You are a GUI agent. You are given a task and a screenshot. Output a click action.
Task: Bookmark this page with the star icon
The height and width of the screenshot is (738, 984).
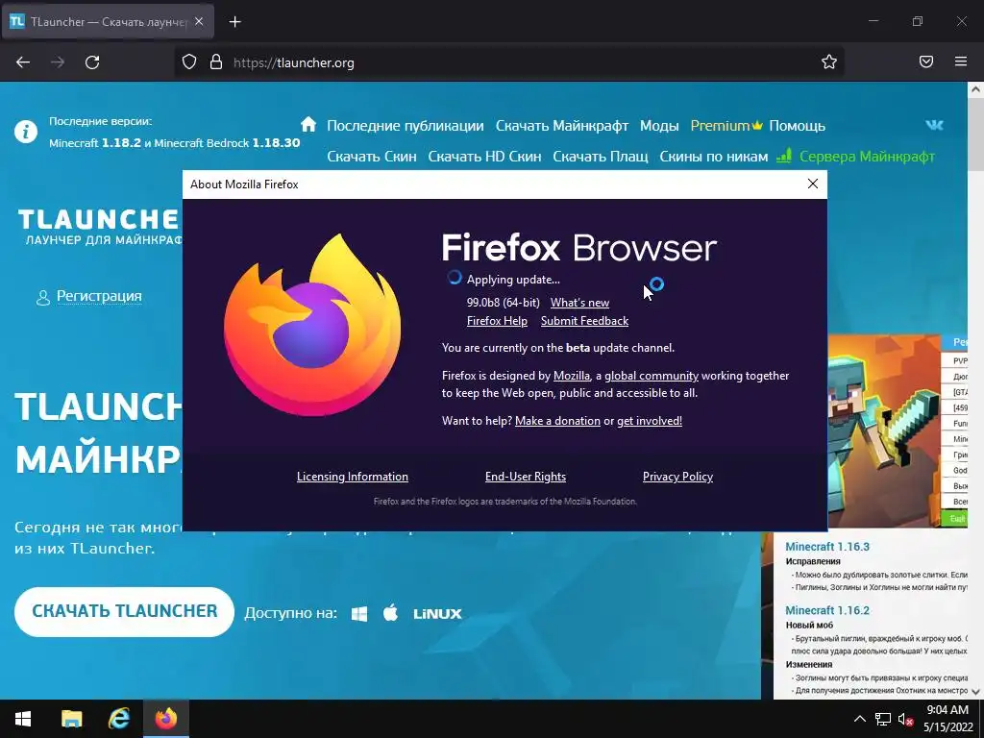(829, 62)
